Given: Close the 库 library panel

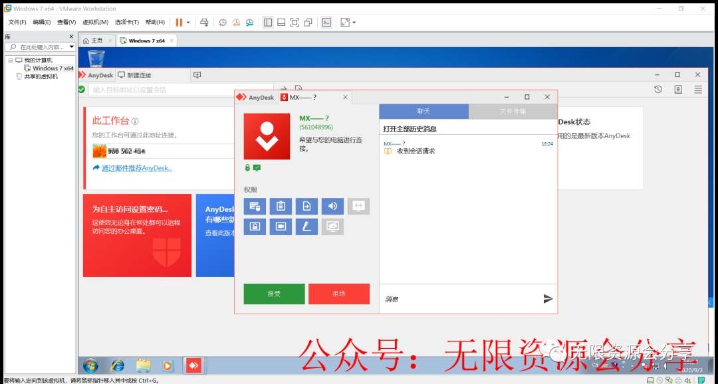Looking at the screenshot, I should [71, 37].
